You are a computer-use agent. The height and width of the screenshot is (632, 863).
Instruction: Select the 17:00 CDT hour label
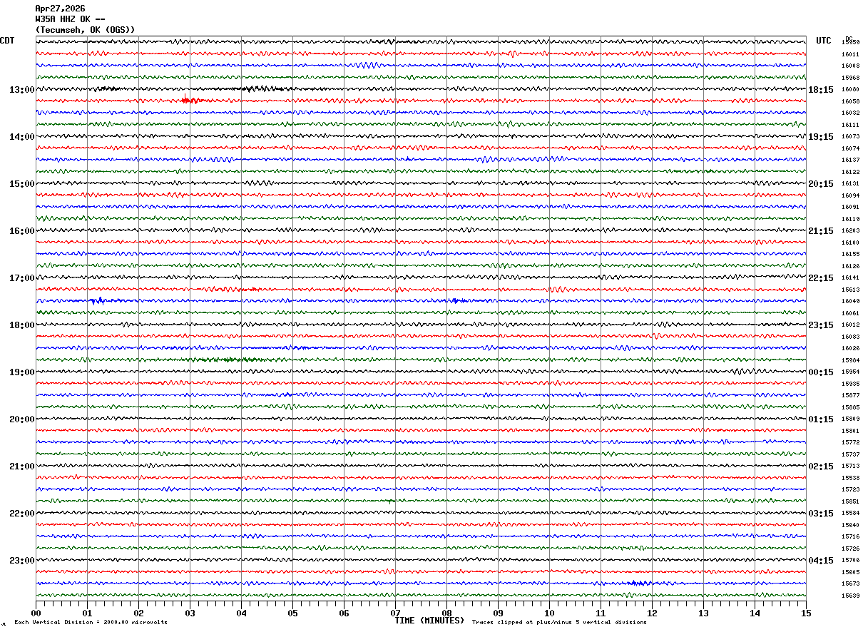pos(21,278)
